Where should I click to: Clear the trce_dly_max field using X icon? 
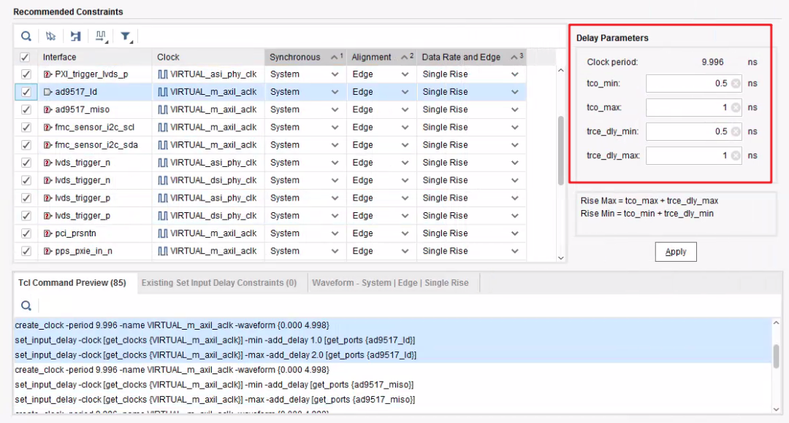[735, 155]
